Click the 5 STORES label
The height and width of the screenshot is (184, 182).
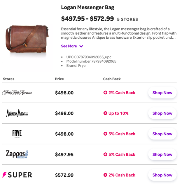[127, 19]
